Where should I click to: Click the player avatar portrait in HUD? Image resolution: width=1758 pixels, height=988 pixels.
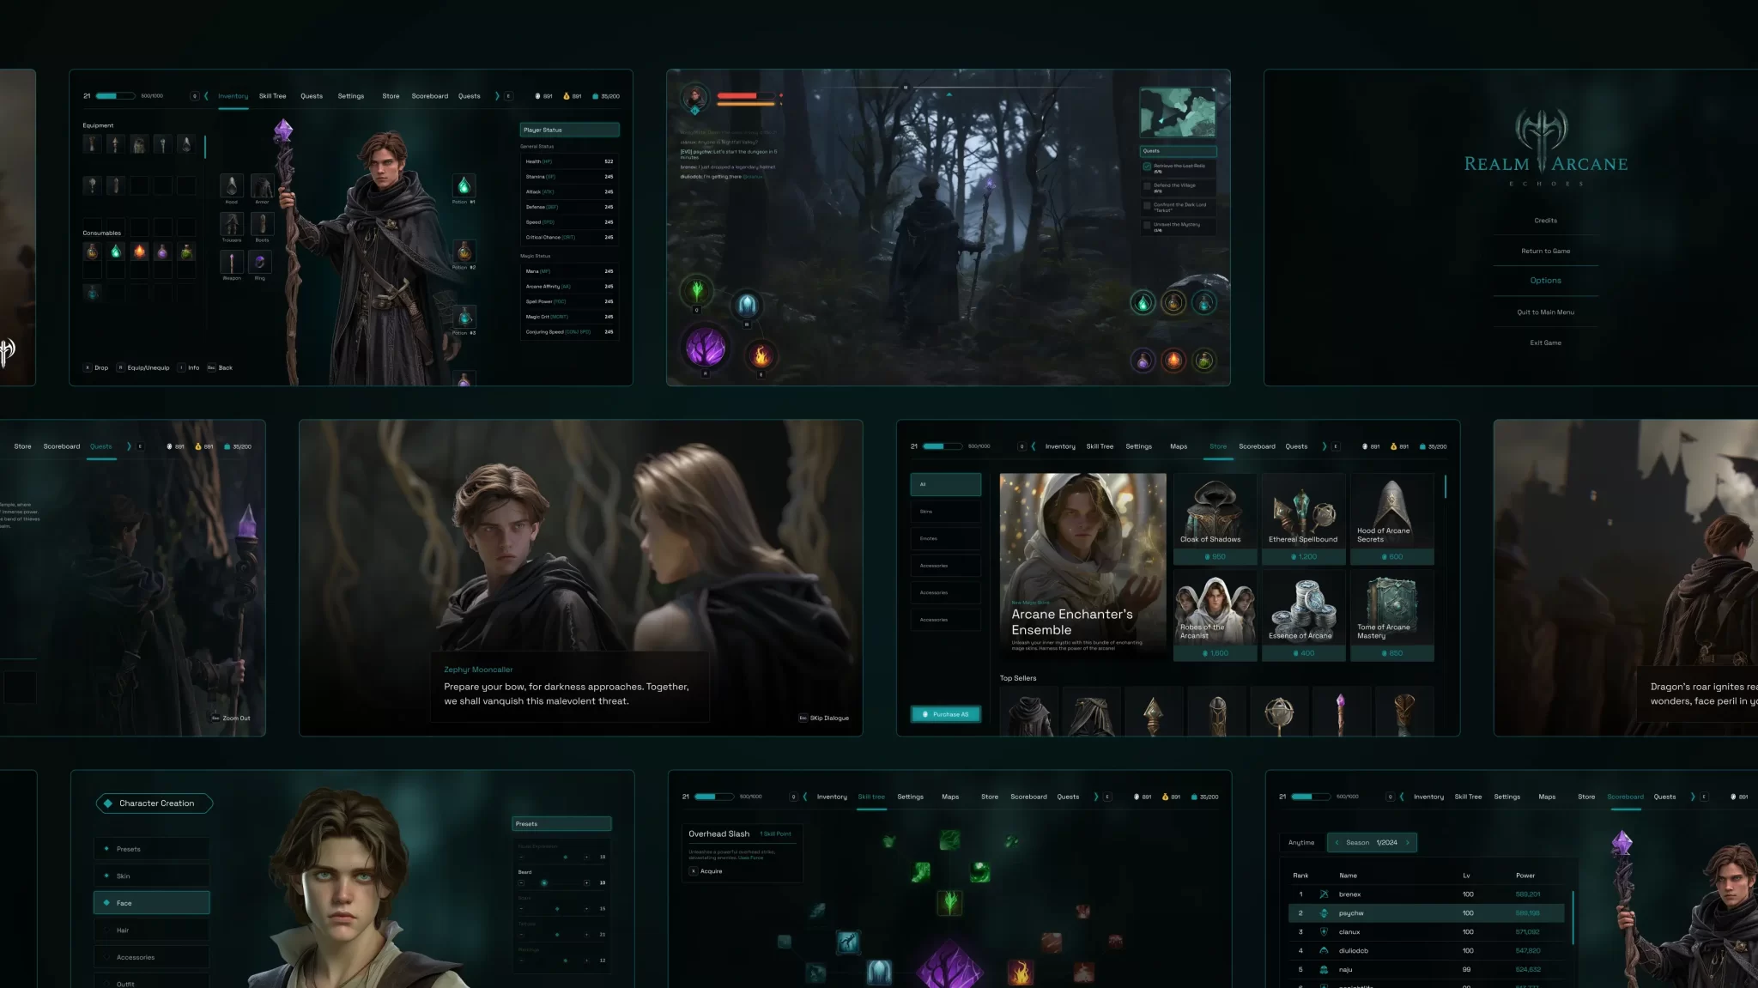[x=694, y=97]
